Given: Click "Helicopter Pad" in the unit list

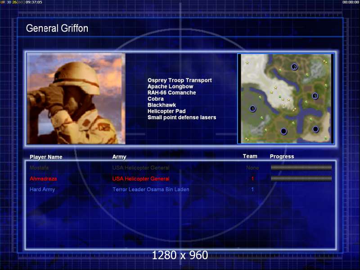Looking at the screenshot, I should [166, 111].
